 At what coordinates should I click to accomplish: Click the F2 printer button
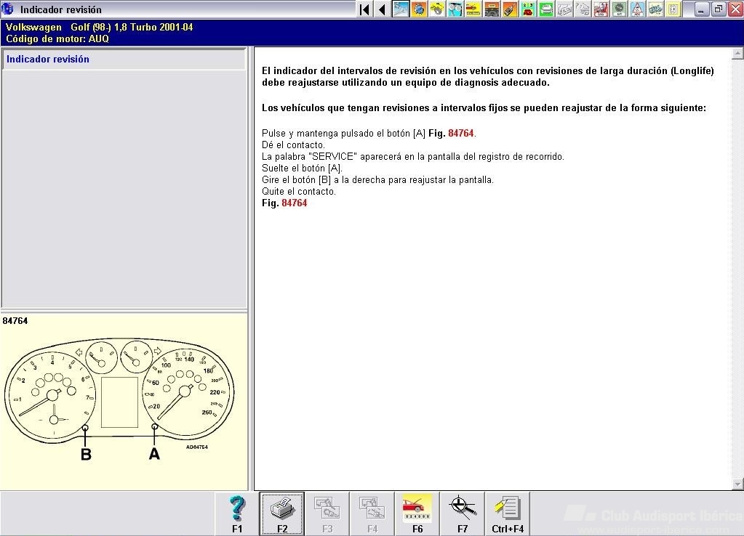282,513
